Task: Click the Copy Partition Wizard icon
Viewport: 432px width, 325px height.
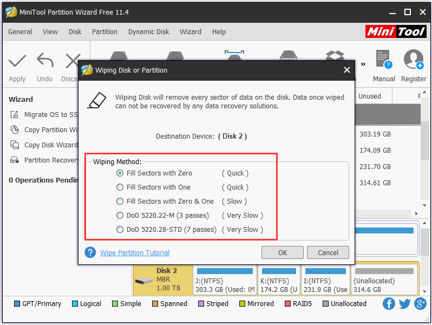Action: [x=14, y=129]
